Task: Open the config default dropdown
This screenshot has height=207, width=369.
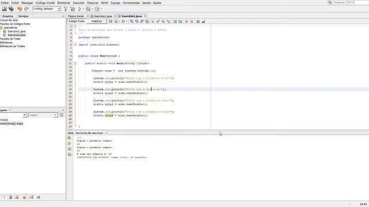Action: click(x=47, y=9)
